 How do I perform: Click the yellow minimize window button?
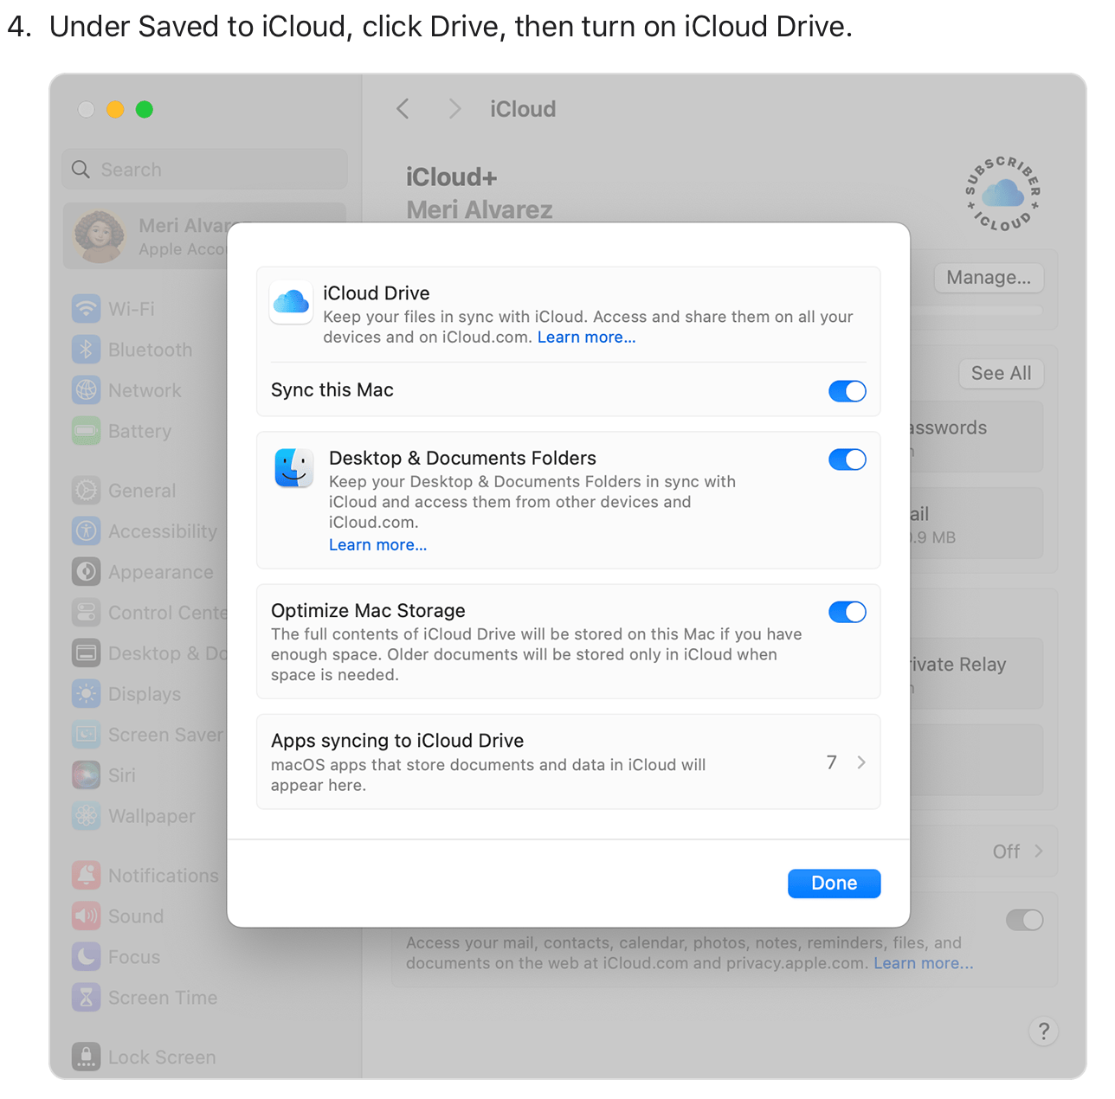[115, 109]
